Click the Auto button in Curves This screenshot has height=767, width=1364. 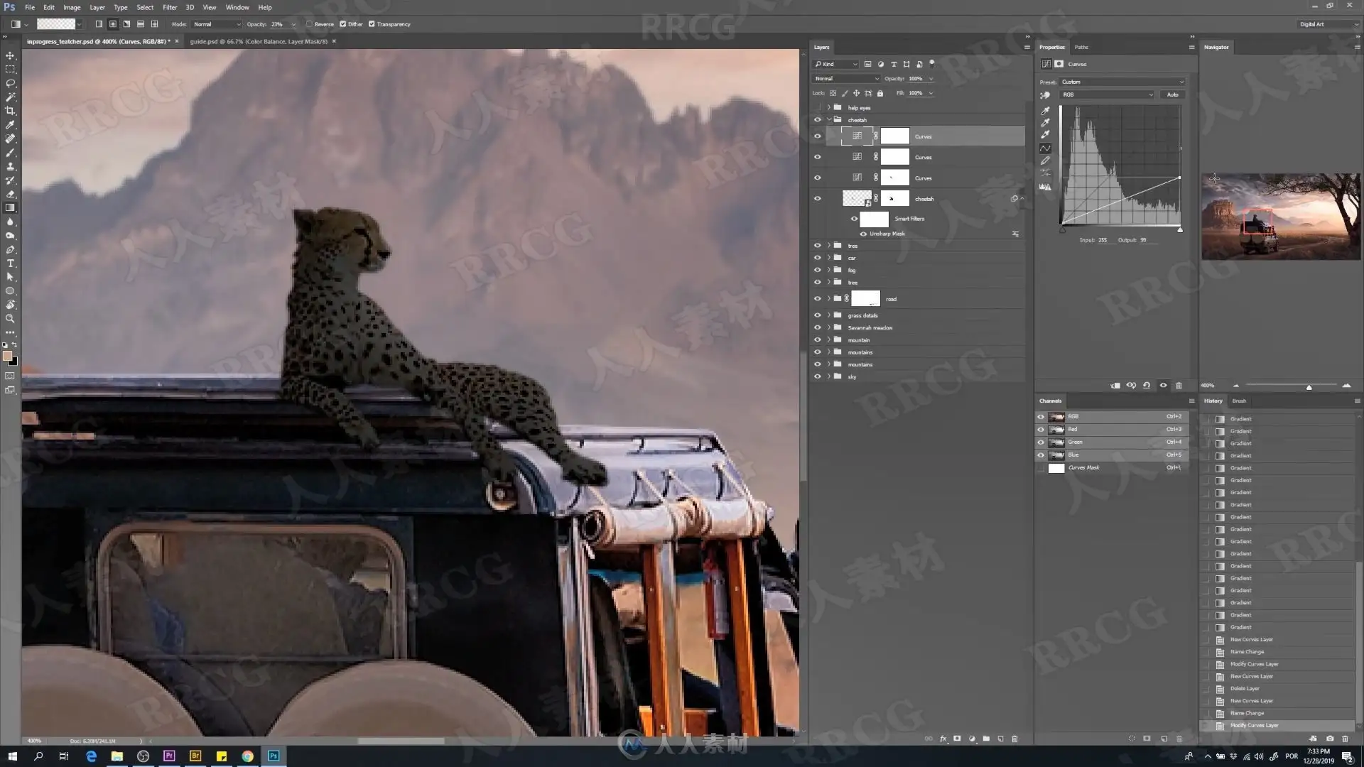1172,94
